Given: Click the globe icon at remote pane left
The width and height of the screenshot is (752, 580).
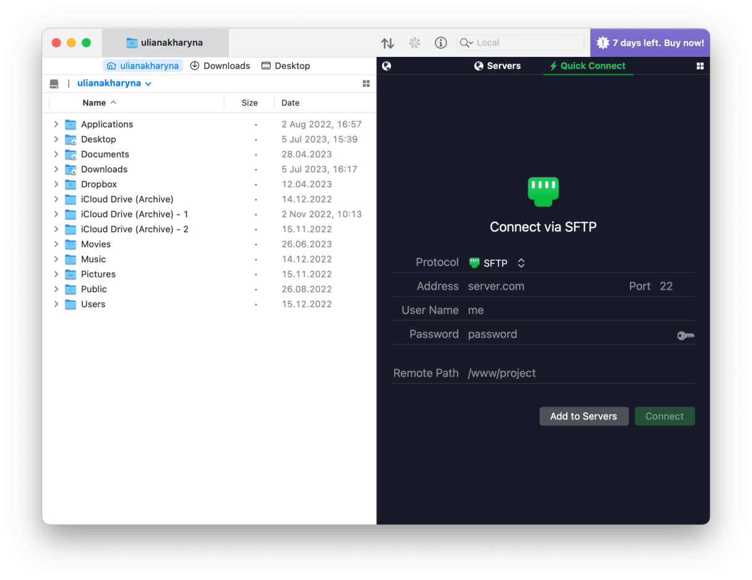Looking at the screenshot, I should 387,66.
